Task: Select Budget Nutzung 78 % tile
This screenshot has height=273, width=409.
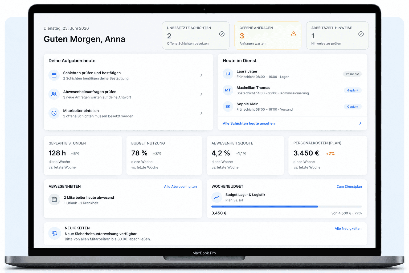Action: coord(164,155)
